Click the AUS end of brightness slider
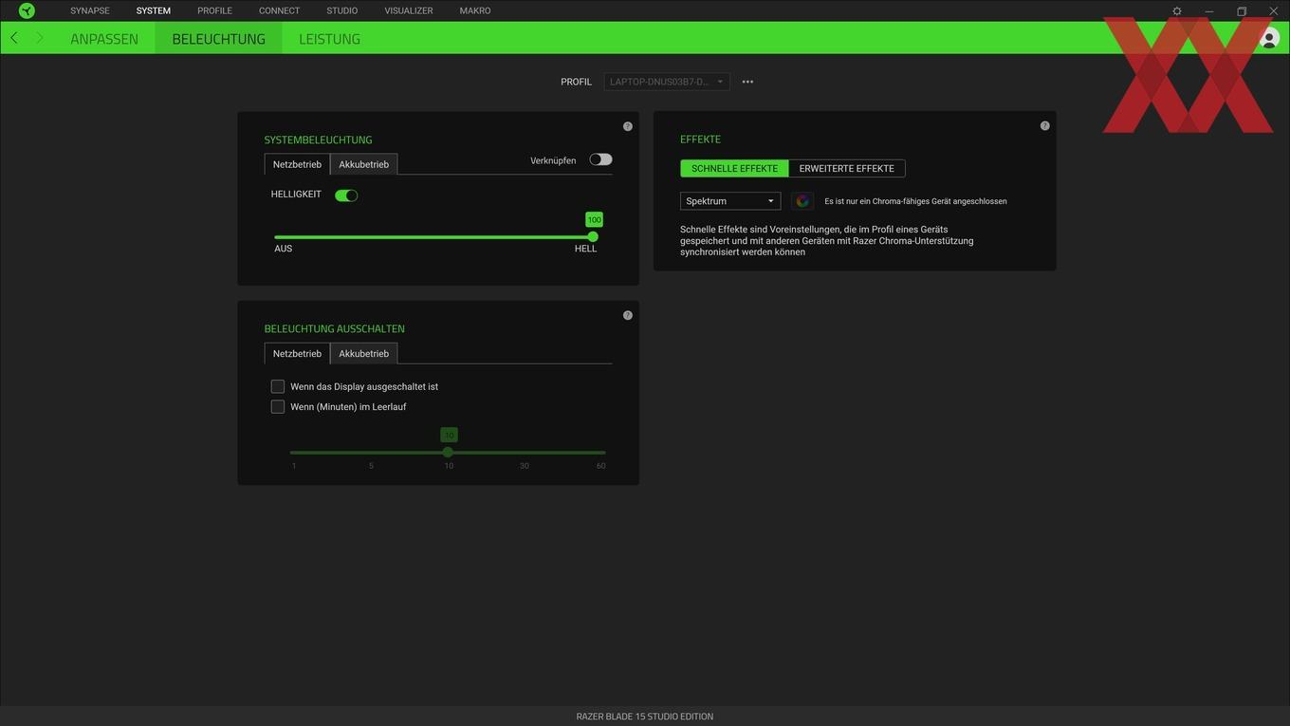 284,249
